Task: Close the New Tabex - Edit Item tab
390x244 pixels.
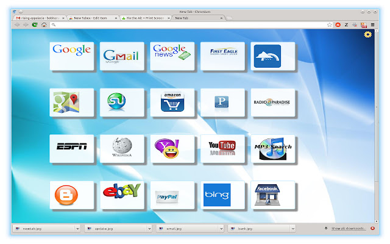Action: point(116,18)
